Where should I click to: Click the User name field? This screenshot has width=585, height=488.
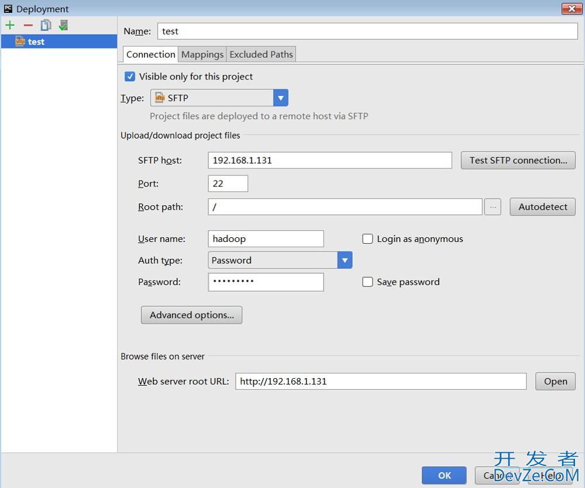pyautogui.click(x=266, y=238)
